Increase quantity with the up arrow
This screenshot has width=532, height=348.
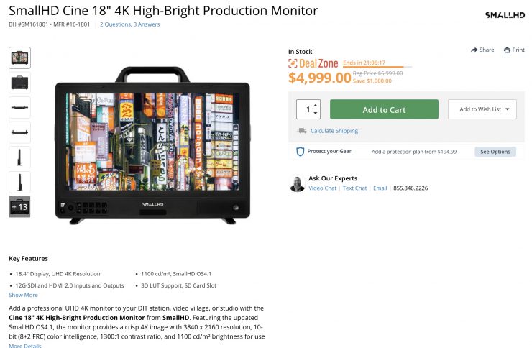point(316,105)
